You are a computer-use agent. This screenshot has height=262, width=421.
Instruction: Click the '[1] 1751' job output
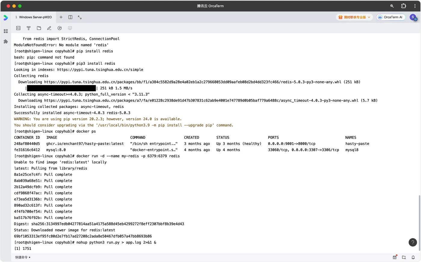coord(23,248)
